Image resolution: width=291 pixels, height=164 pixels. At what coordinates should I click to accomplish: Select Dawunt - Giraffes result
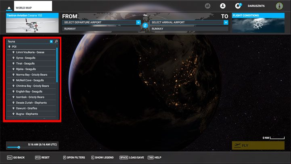(x=31, y=108)
